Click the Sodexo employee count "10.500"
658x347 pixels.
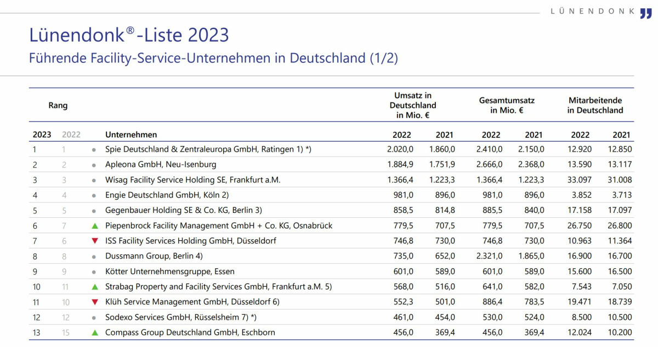click(620, 317)
